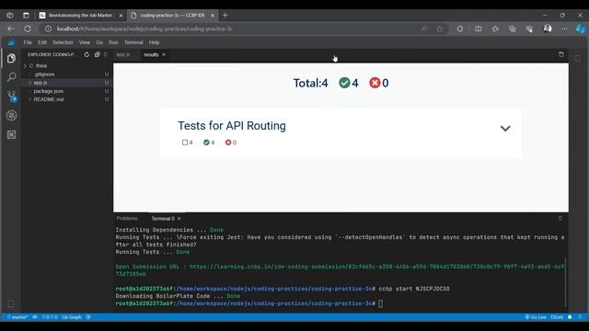589x331 pixels.
Task: Open the submission URL link in terminal
Action: (x=340, y=270)
